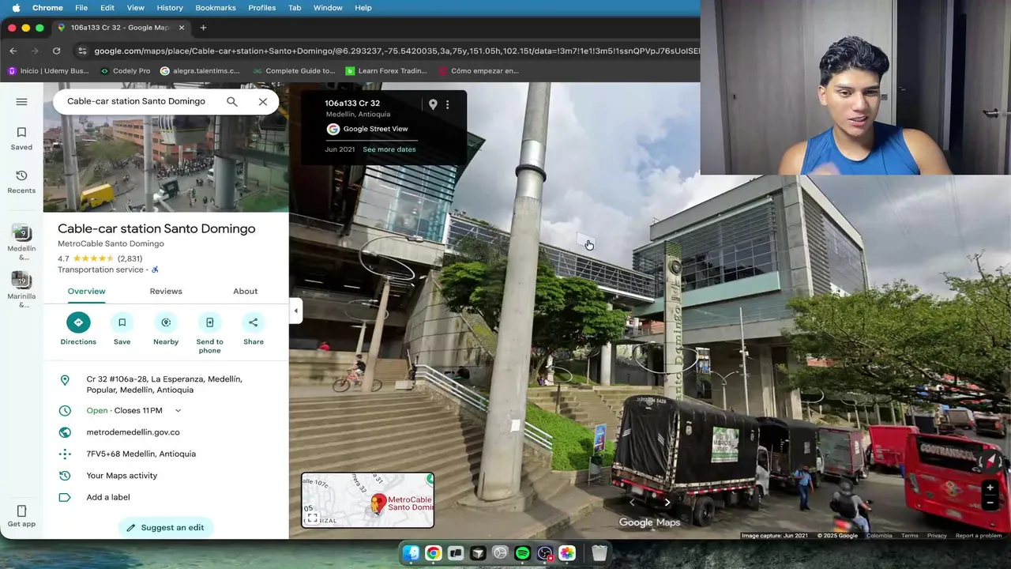
Task: Clear the search box with X
Action: (x=263, y=101)
